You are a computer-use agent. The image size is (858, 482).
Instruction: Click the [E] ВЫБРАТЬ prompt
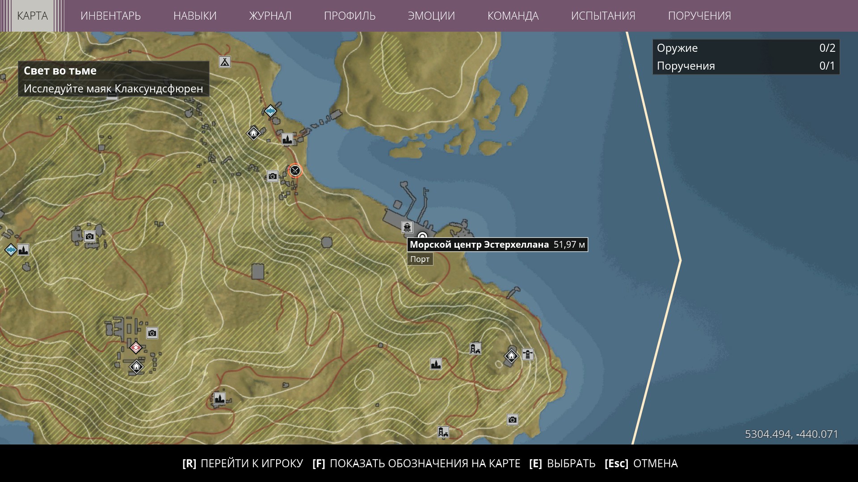pyautogui.click(x=562, y=463)
